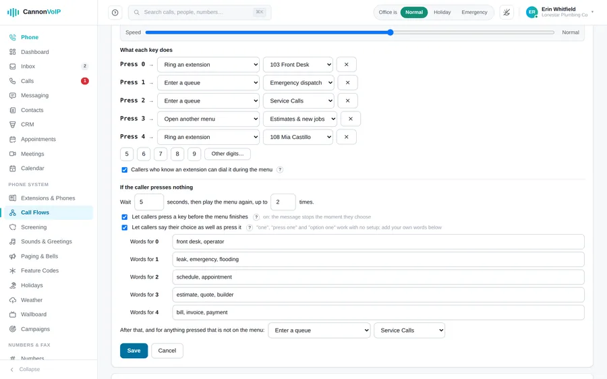Click the Weather cloud icon
The width and height of the screenshot is (607, 379).
coord(13,300)
